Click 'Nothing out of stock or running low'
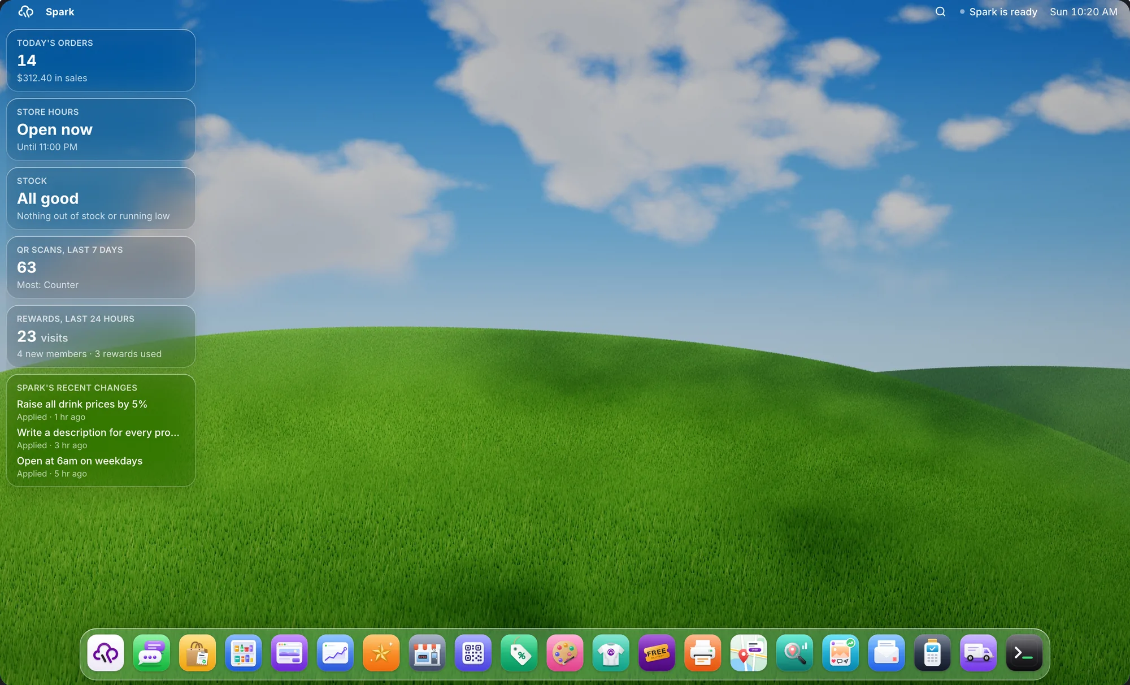The width and height of the screenshot is (1130, 685). coord(93,216)
